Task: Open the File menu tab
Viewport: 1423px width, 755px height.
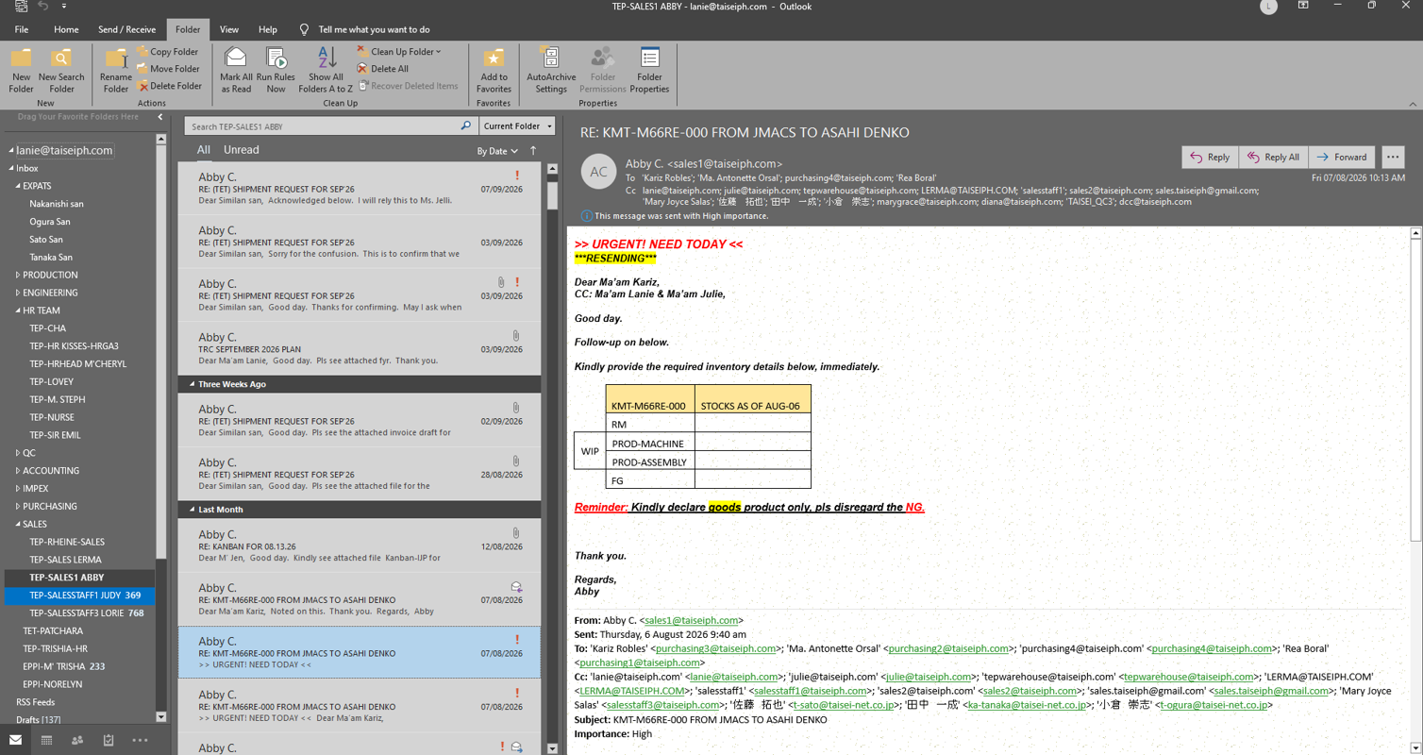Action: pyautogui.click(x=21, y=29)
